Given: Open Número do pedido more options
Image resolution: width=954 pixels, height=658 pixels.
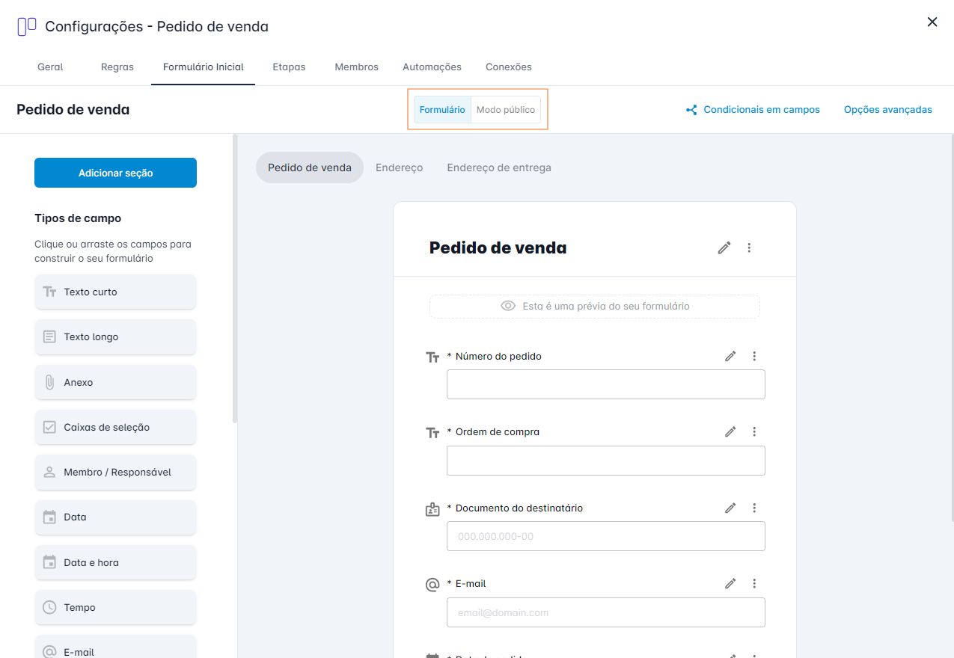Looking at the screenshot, I should pyautogui.click(x=754, y=356).
